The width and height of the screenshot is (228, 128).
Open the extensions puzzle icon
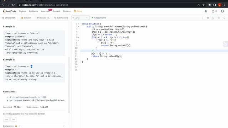209,5
